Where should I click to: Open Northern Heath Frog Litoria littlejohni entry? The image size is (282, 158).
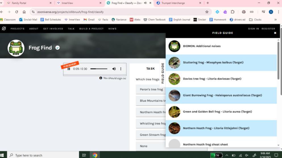221,128
